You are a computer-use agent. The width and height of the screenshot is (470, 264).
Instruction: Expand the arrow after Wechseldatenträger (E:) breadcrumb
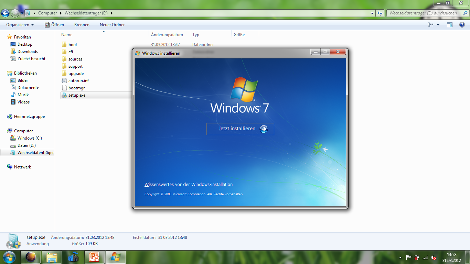pos(112,13)
